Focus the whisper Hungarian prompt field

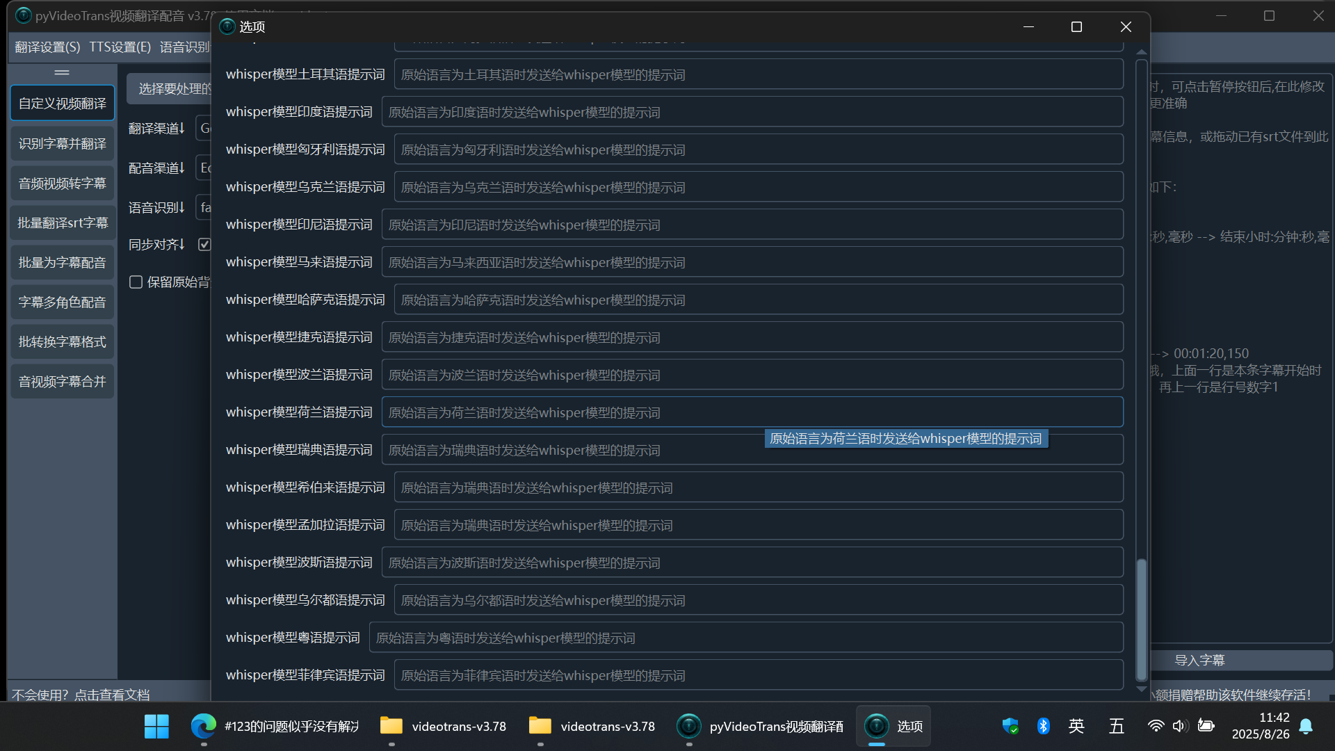[759, 150]
